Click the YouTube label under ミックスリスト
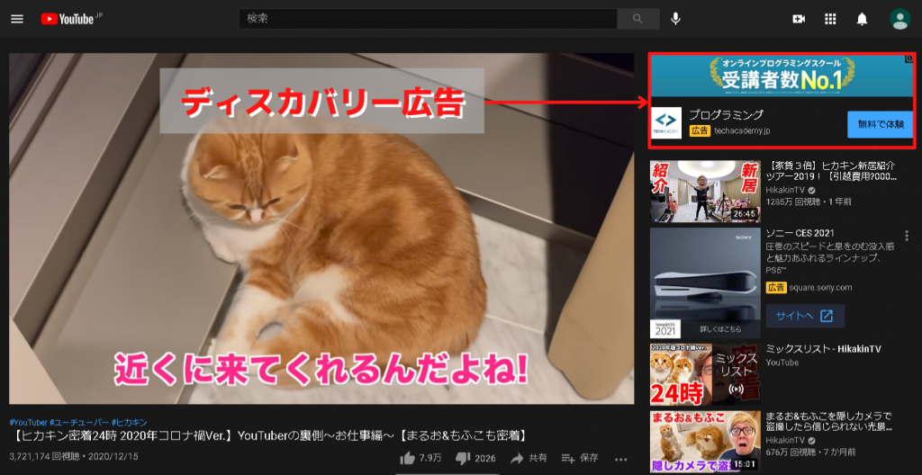 click(782, 363)
